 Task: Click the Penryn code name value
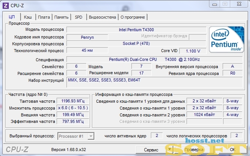point(87,37)
